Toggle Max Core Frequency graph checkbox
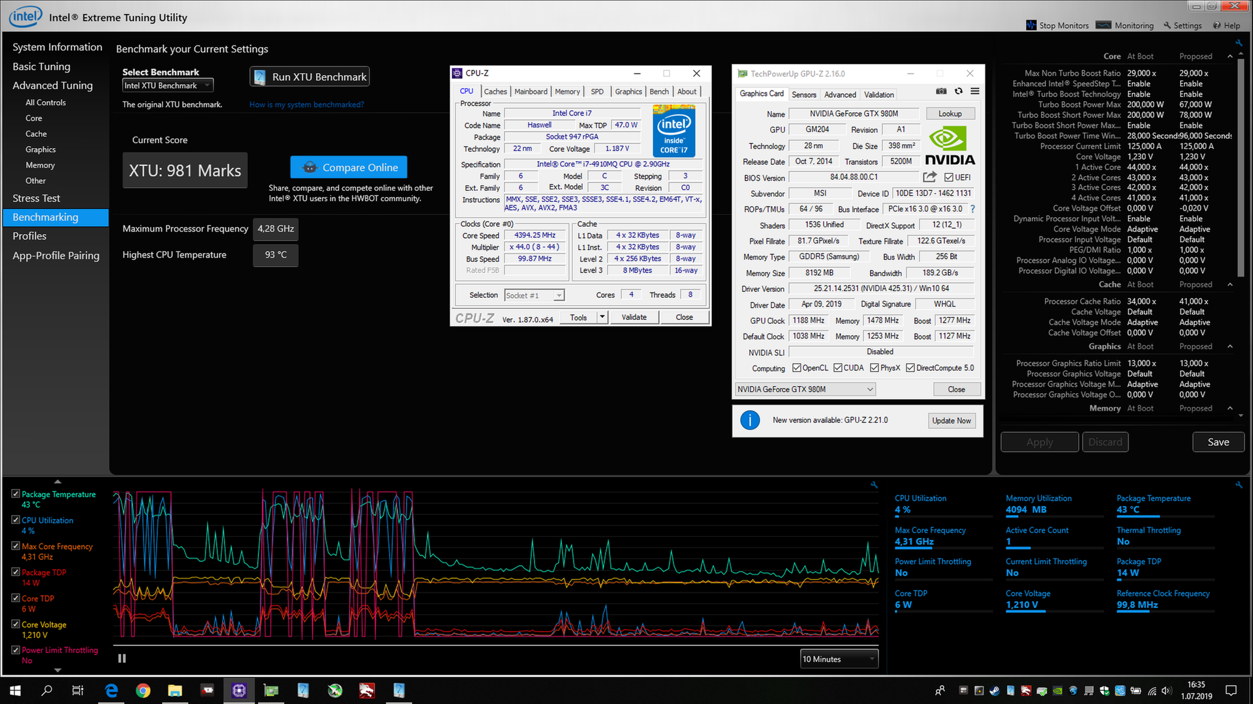The image size is (1253, 704). [x=16, y=546]
